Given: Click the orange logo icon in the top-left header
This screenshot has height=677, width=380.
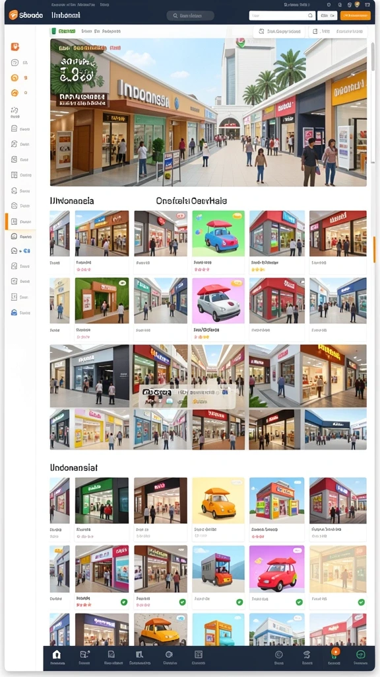Looking at the screenshot, I should click(x=13, y=15).
